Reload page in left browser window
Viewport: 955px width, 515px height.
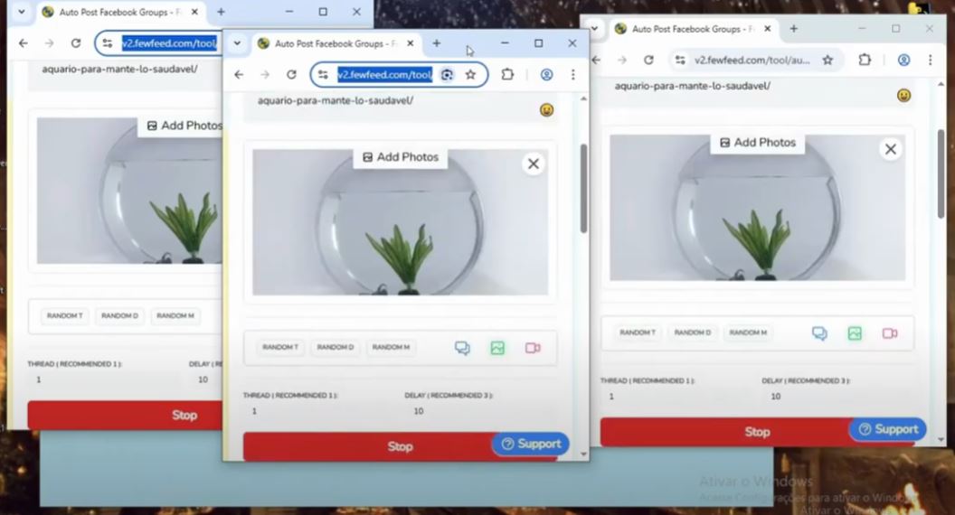click(76, 43)
